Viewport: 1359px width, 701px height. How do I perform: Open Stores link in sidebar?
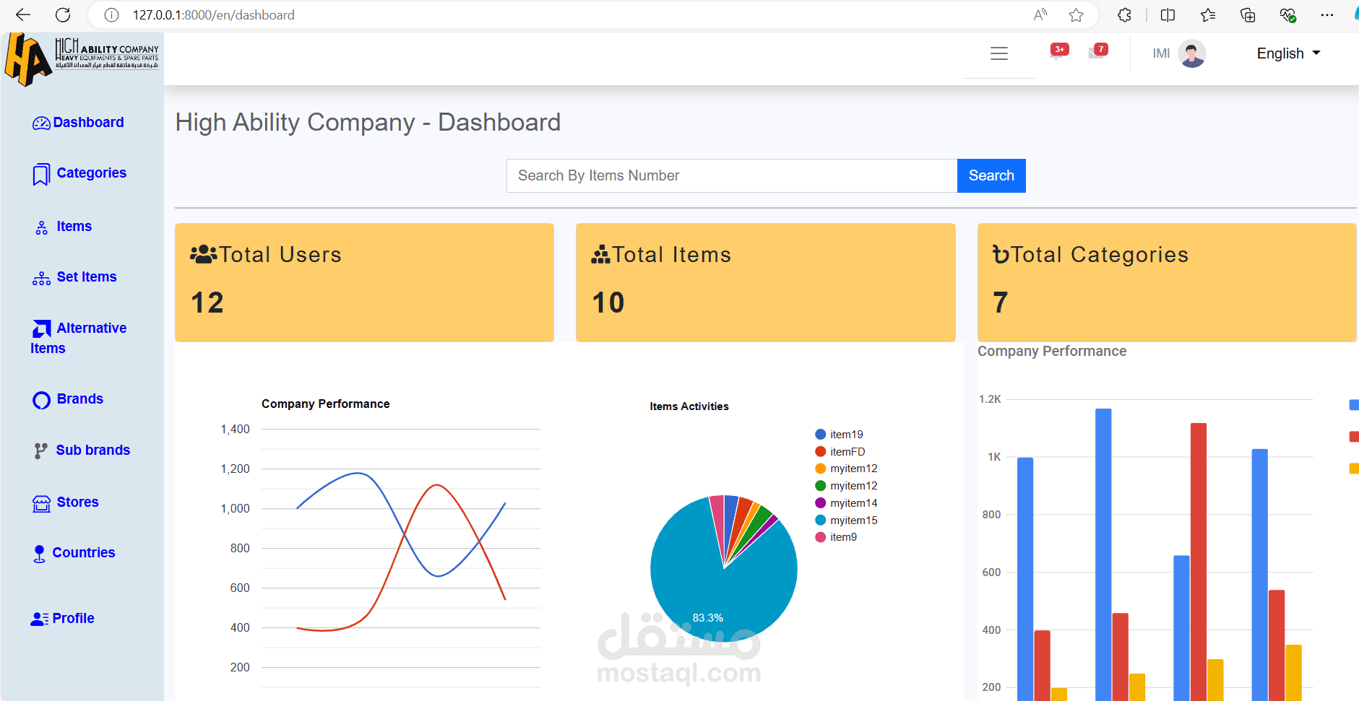[x=78, y=502]
